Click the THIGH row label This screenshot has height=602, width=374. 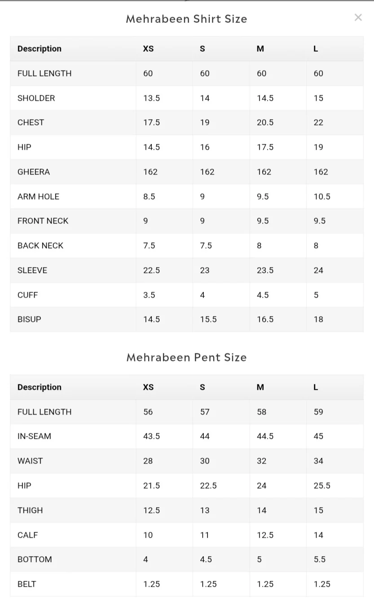pyautogui.click(x=30, y=510)
